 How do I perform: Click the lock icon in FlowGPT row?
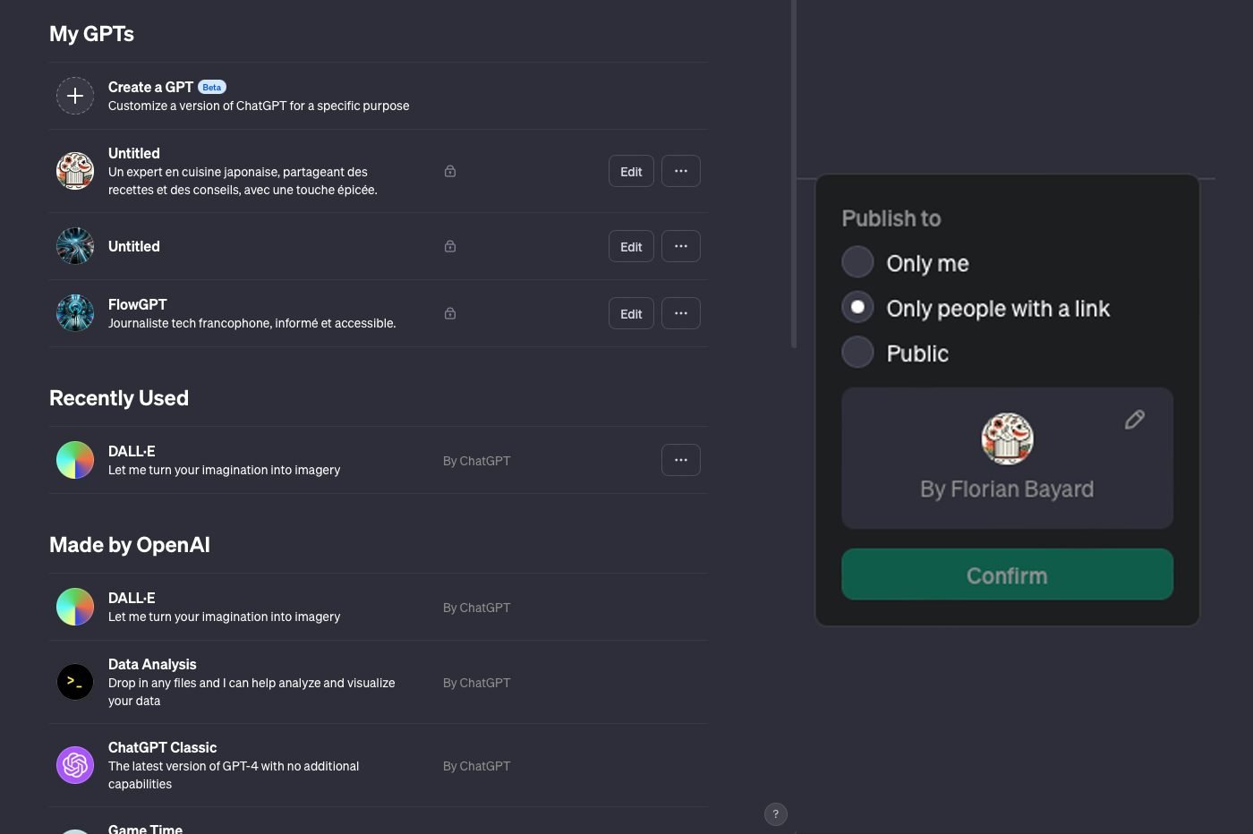coord(450,313)
